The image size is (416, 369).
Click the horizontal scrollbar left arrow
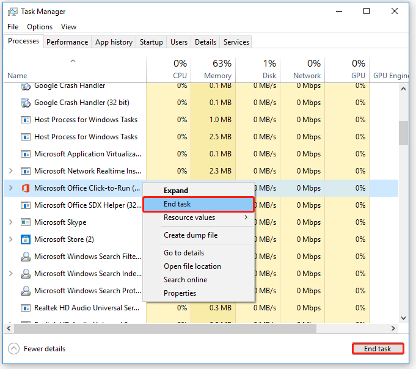[9, 329]
